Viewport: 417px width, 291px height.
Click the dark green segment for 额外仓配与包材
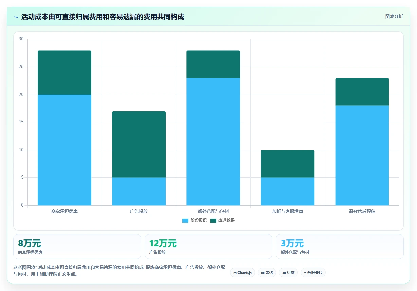tap(213, 64)
